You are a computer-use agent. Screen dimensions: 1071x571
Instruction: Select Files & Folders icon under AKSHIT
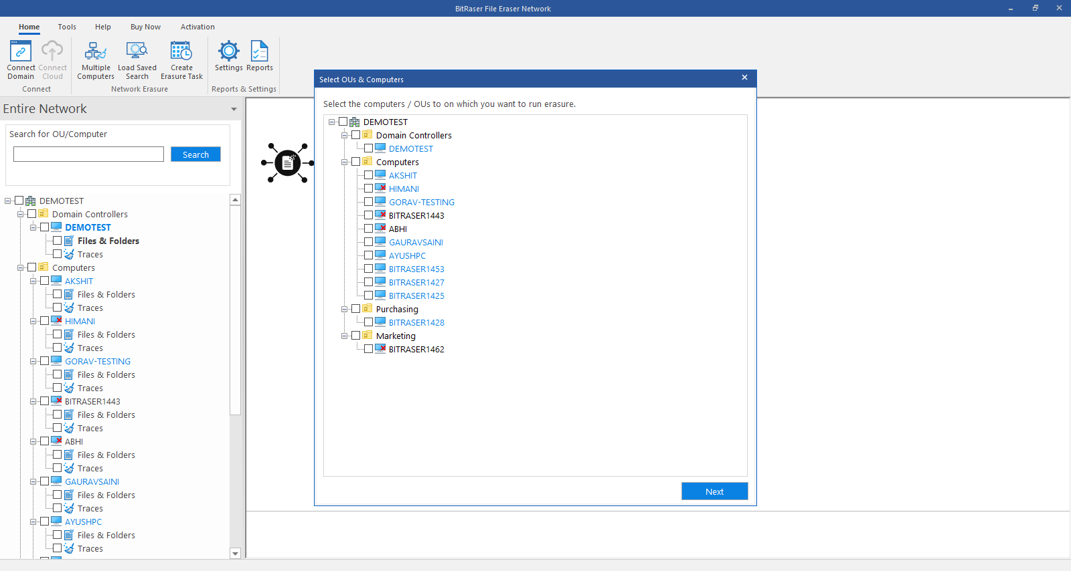69,294
